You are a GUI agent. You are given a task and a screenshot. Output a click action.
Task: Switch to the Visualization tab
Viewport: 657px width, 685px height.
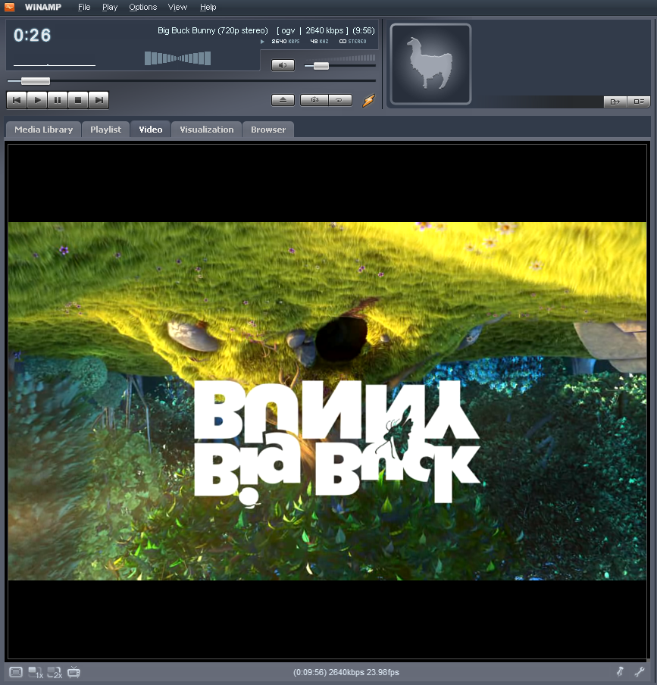point(207,130)
